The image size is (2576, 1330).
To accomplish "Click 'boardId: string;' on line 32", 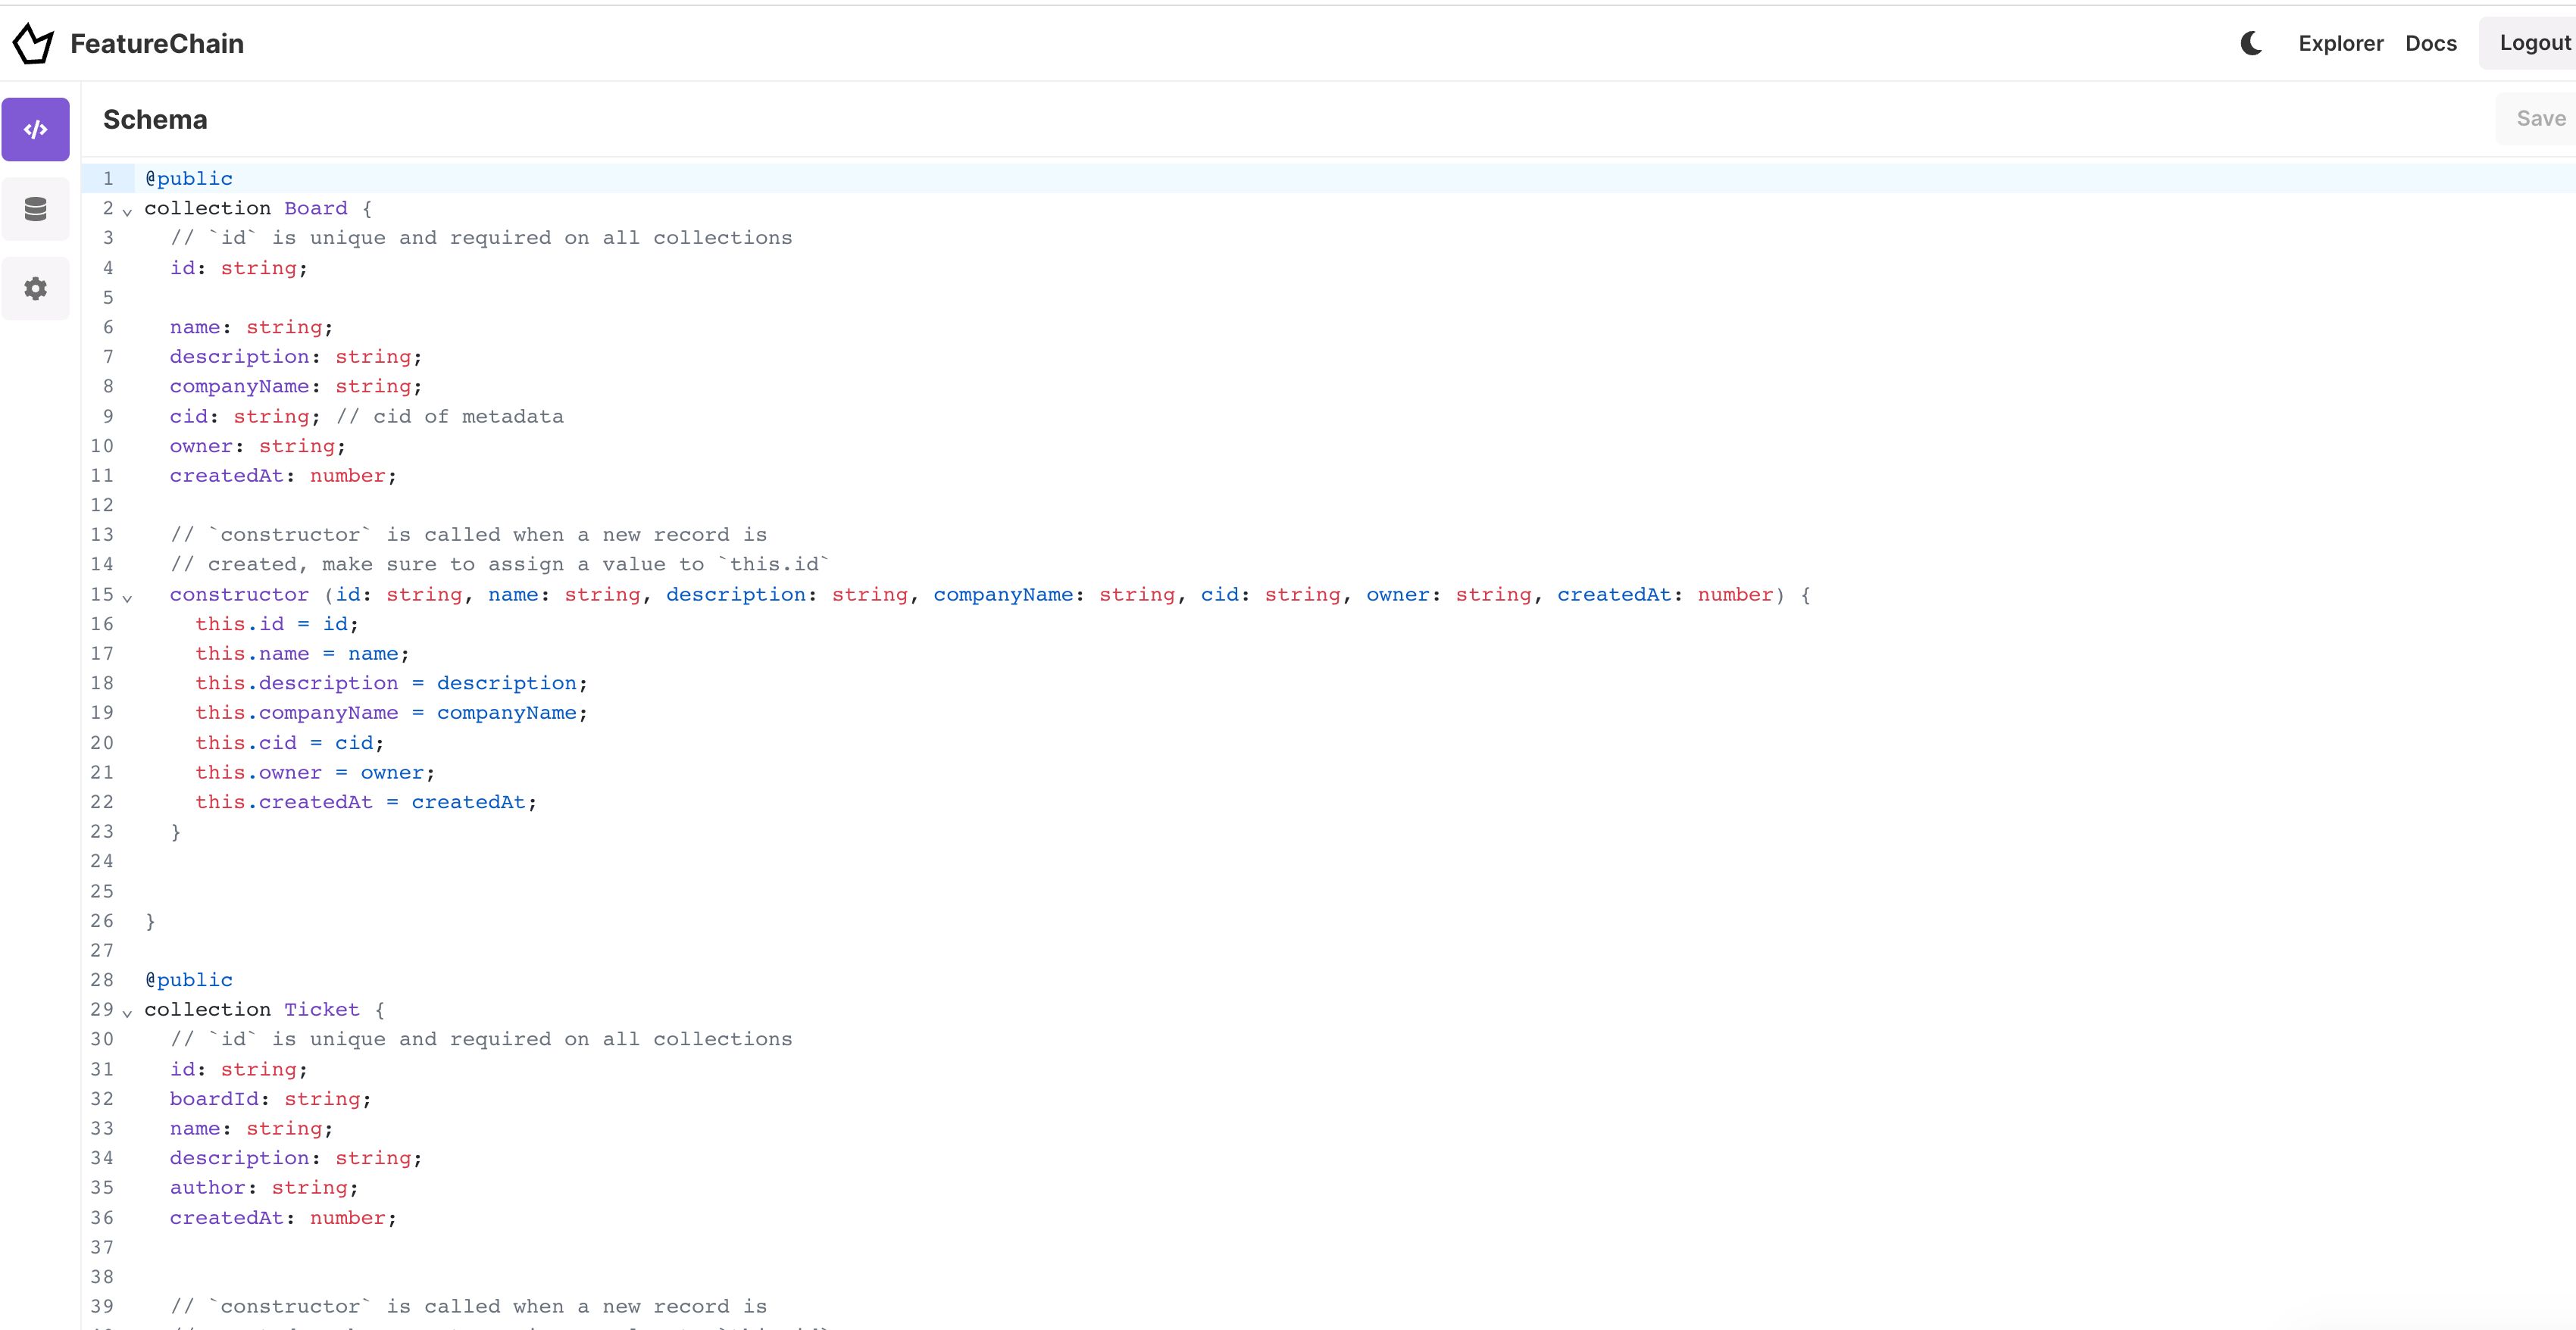I will coord(271,1099).
